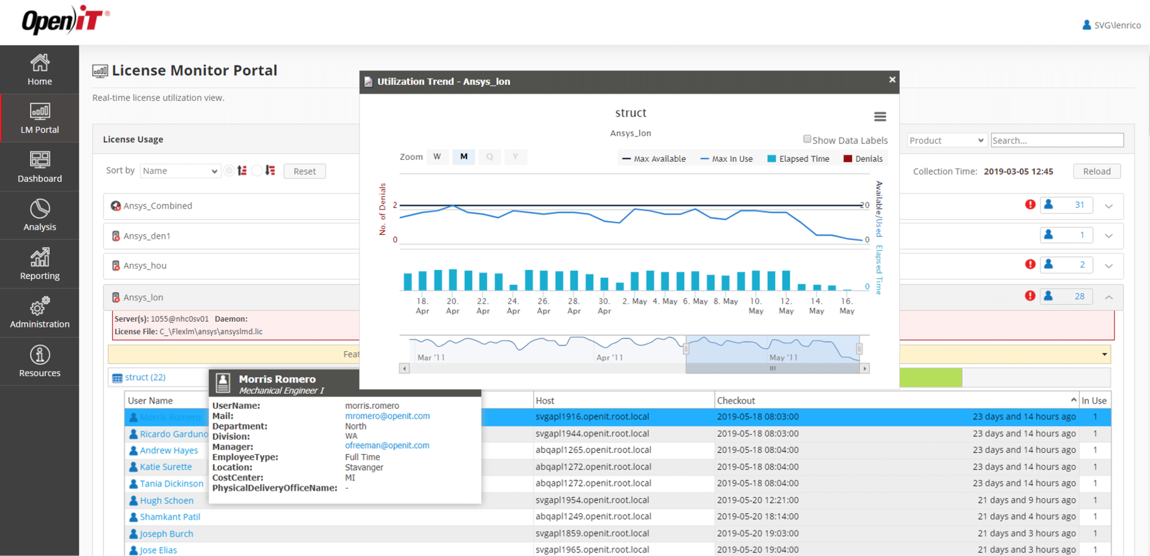
Task: Click Ansys_Combined users count 31
Action: [x=1066, y=205]
